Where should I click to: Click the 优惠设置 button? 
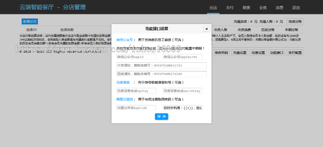[x=258, y=53]
